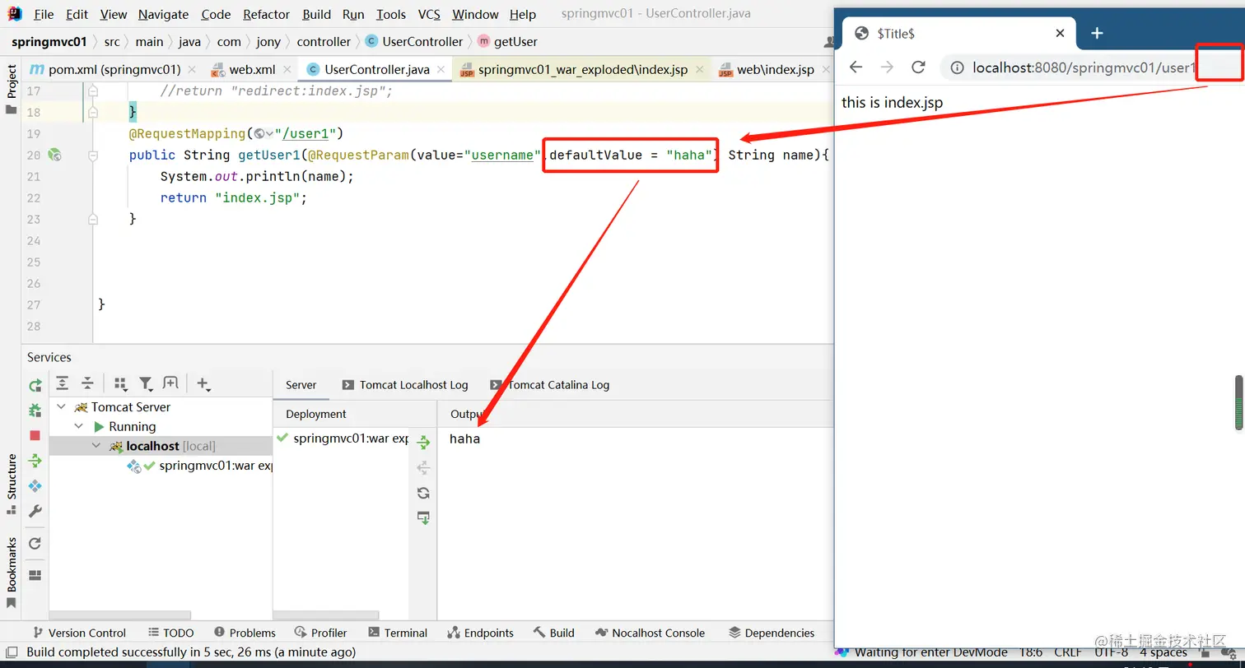Go back in the browser window
Screen dimensions: 1245x668
856,67
